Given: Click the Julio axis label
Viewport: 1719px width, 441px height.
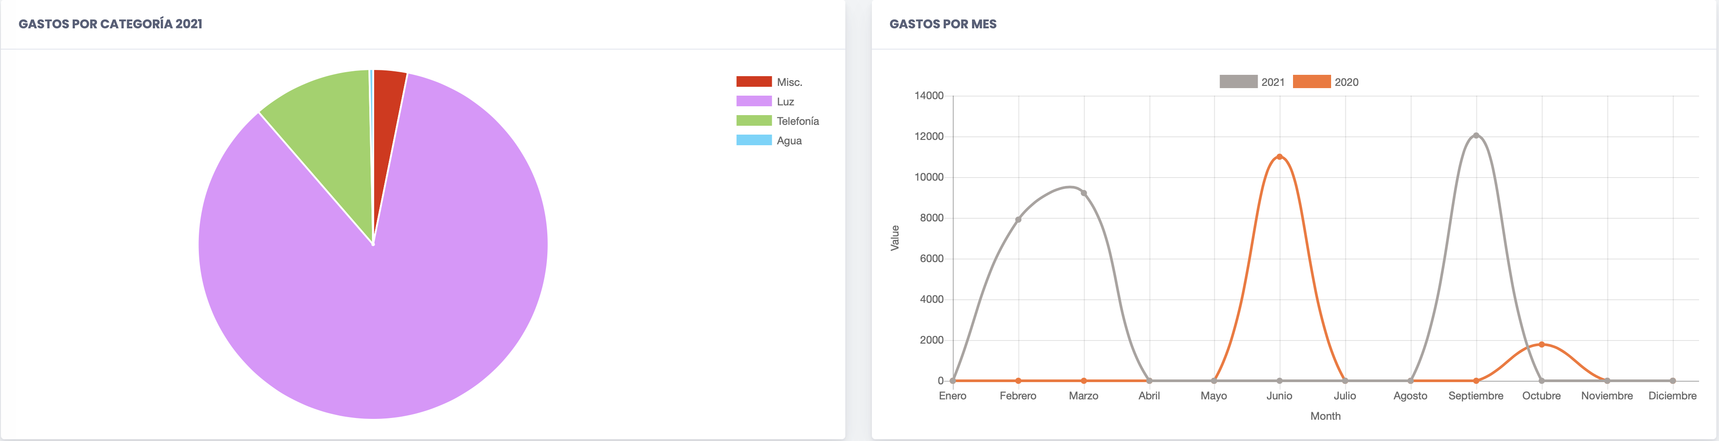Looking at the screenshot, I should point(1345,396).
